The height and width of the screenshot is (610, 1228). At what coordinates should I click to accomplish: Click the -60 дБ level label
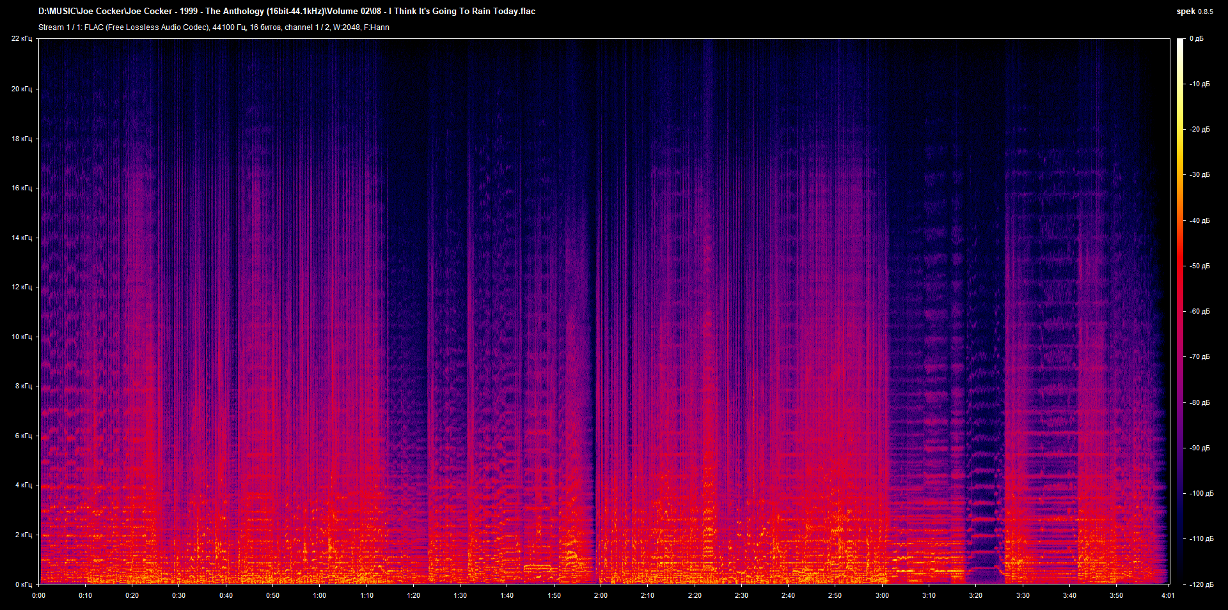1199,312
